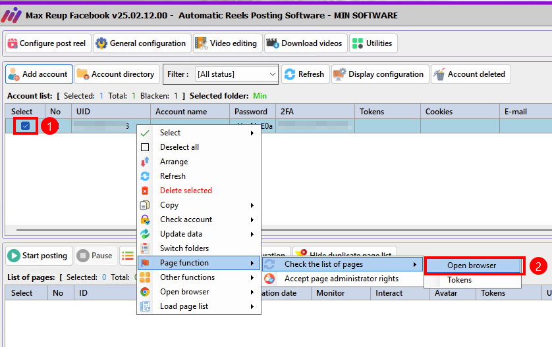This screenshot has height=347, width=552.
Task: Expand the Copy submenu arrow
Action: (252, 205)
